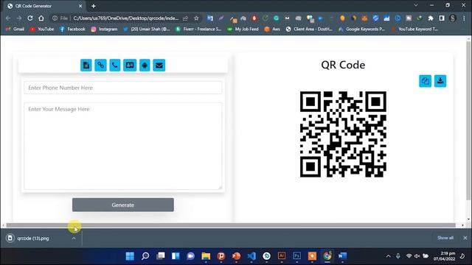
Task: Click the Generate button
Action: (123, 205)
